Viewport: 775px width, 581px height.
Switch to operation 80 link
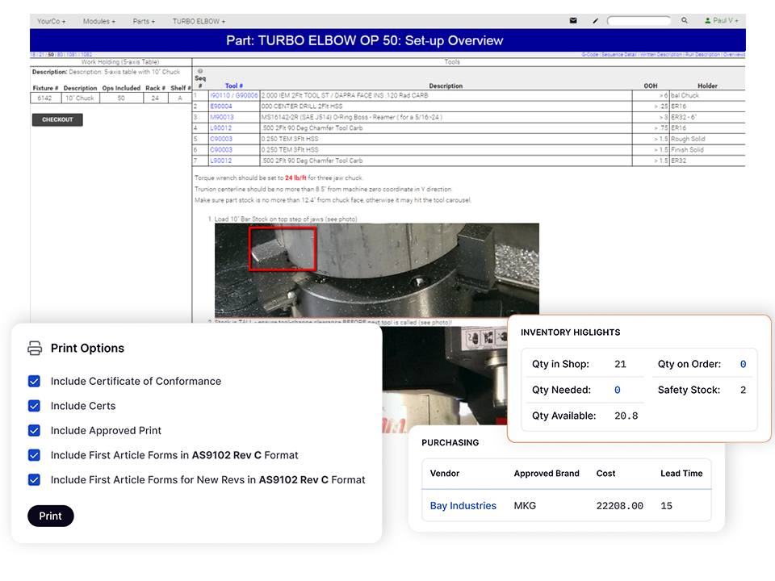tap(60, 54)
